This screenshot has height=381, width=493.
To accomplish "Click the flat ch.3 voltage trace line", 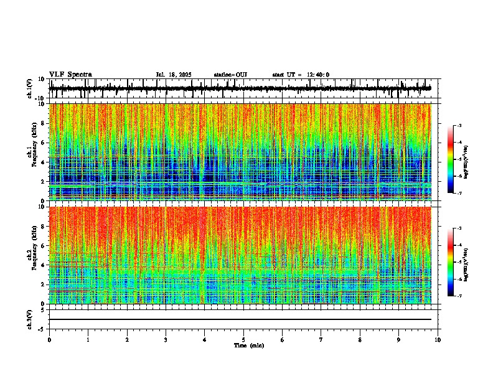I will tap(240, 319).
